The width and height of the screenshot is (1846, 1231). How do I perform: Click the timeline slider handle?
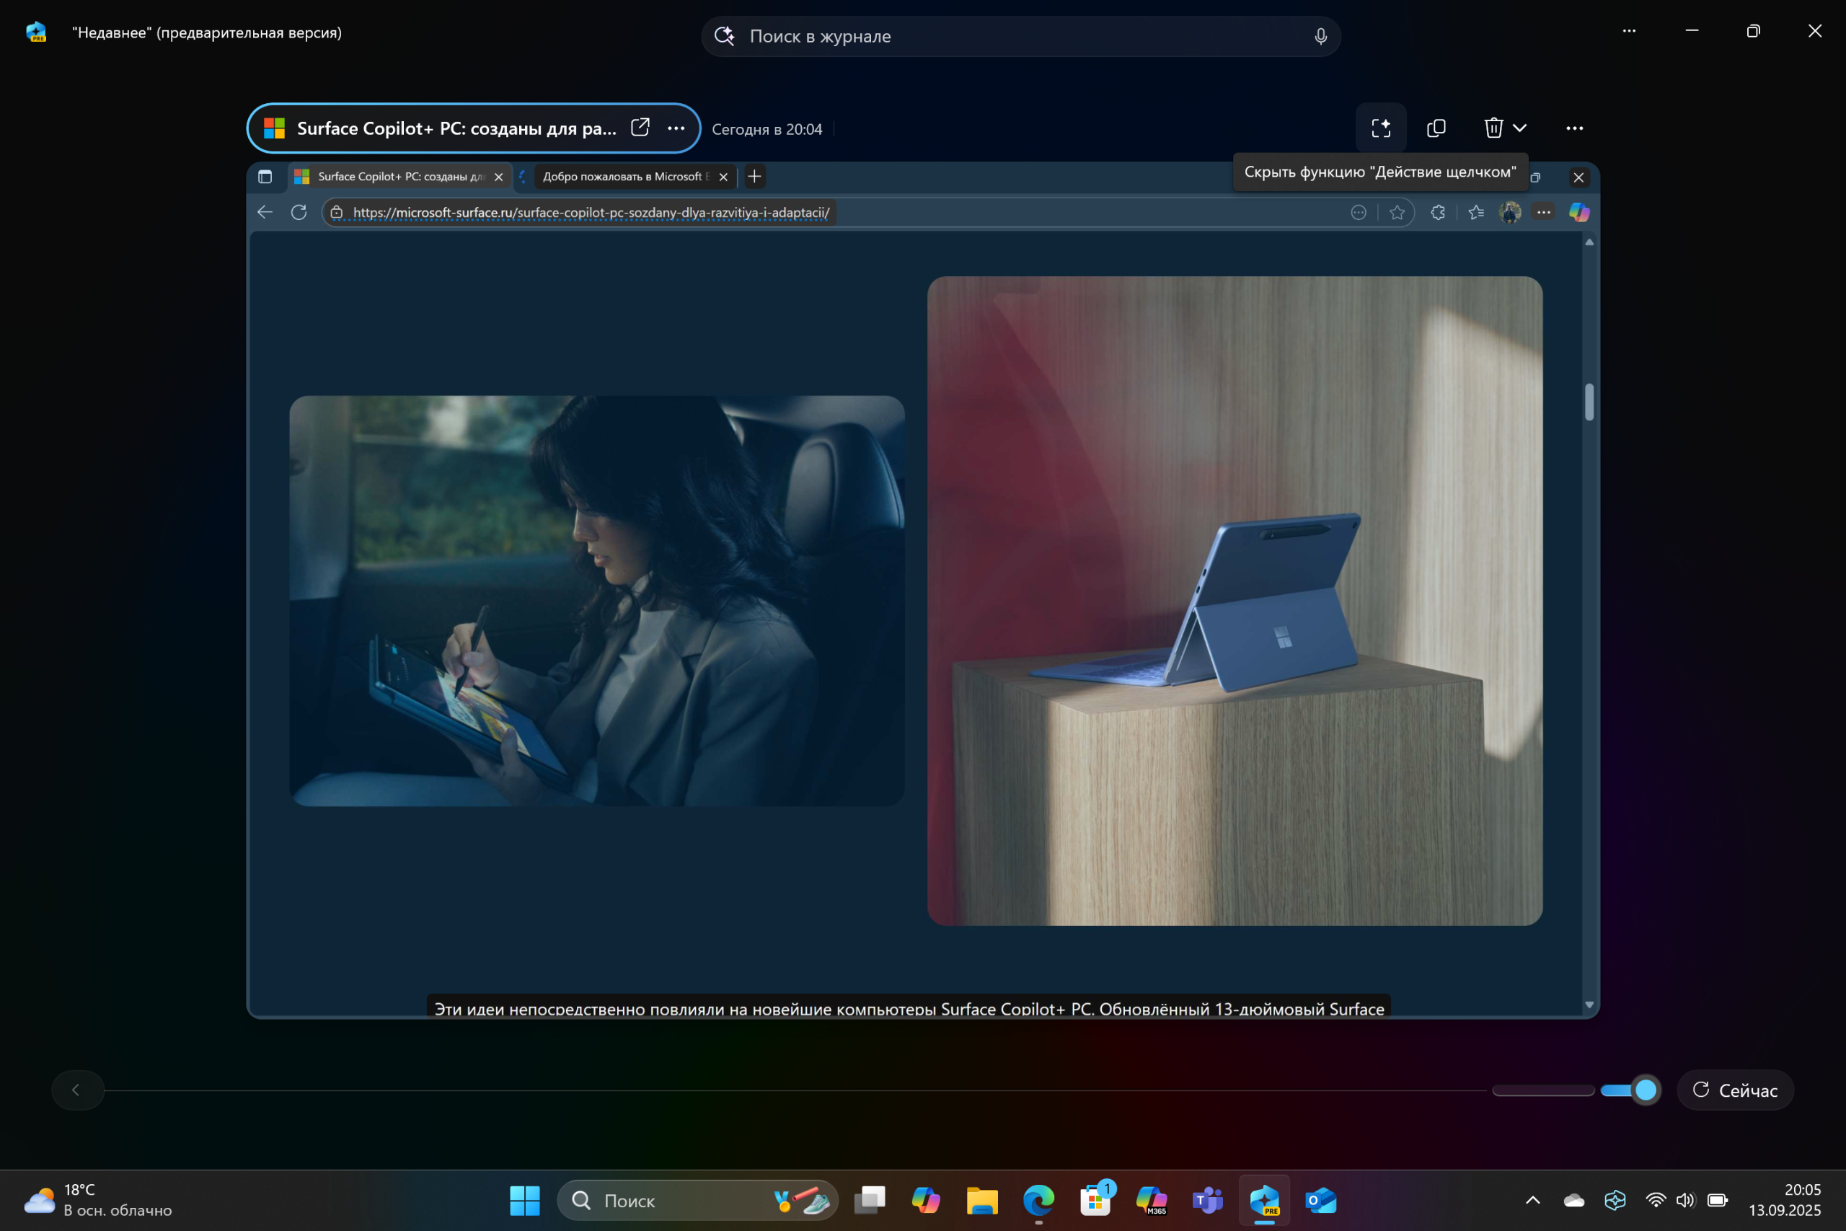click(x=1646, y=1090)
